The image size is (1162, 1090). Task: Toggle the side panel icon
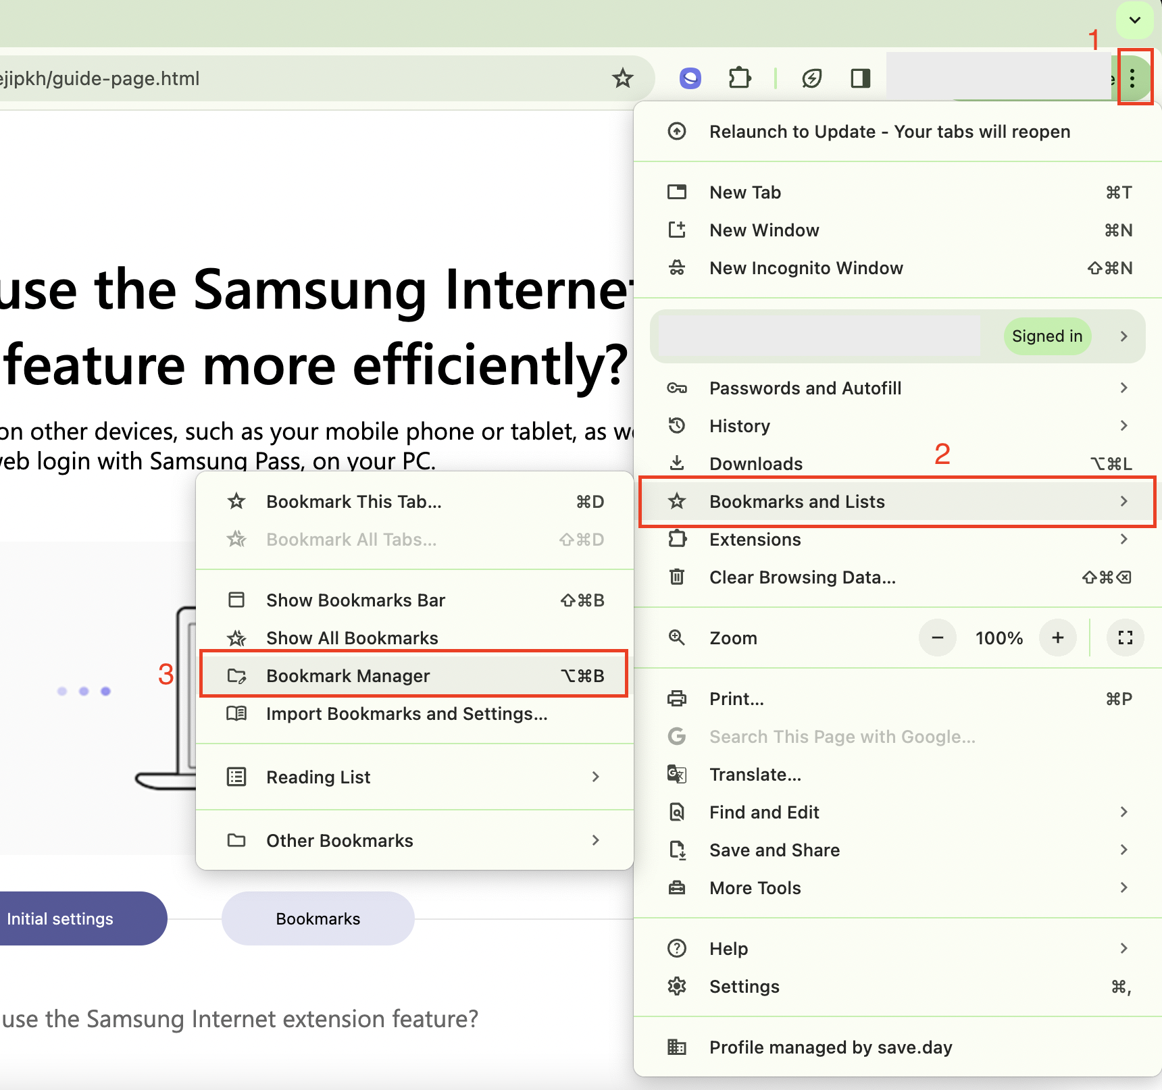(x=860, y=78)
